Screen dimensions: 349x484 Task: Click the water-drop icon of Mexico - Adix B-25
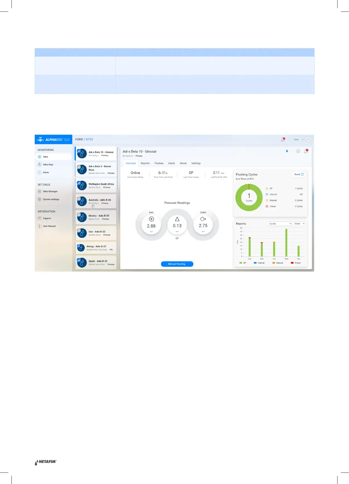pos(82,217)
